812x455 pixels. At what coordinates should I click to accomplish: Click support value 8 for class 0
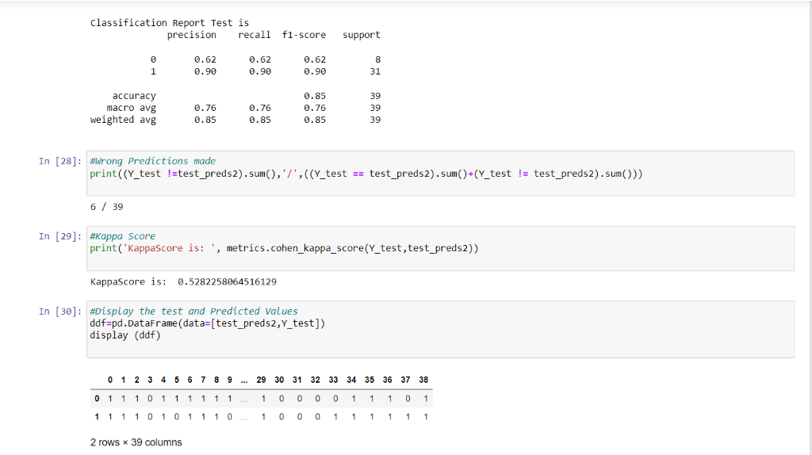tap(378, 59)
